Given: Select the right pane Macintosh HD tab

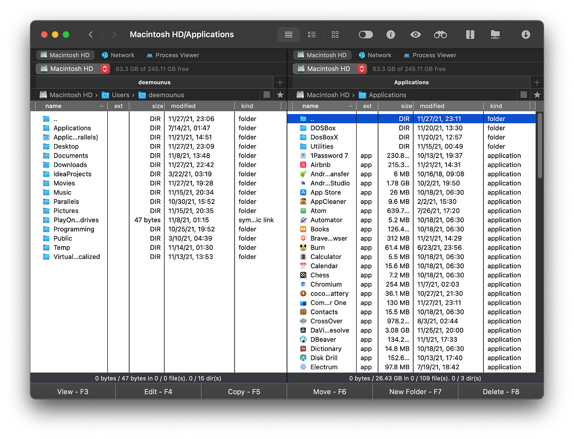Looking at the screenshot, I should tap(322, 55).
